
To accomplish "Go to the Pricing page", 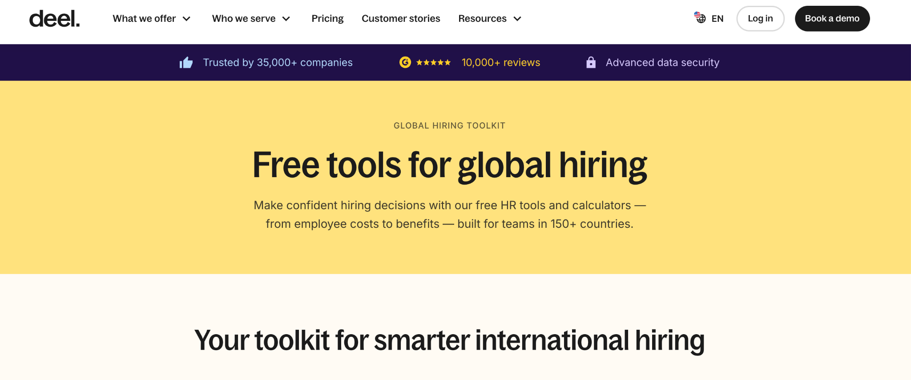I will pos(327,19).
